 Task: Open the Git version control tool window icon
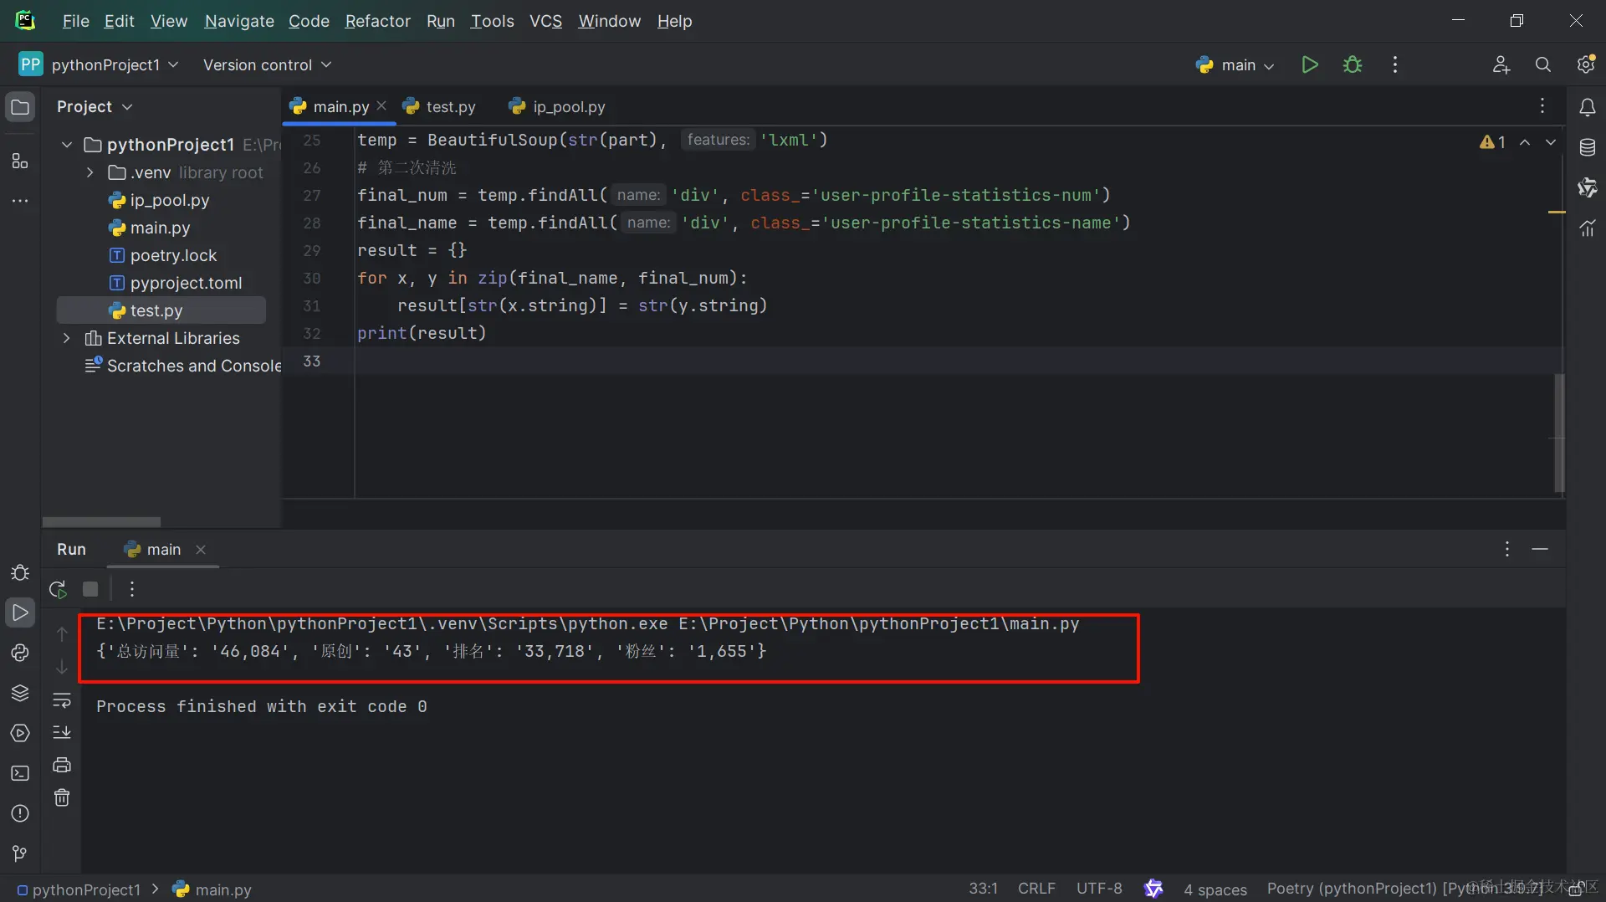(x=20, y=854)
